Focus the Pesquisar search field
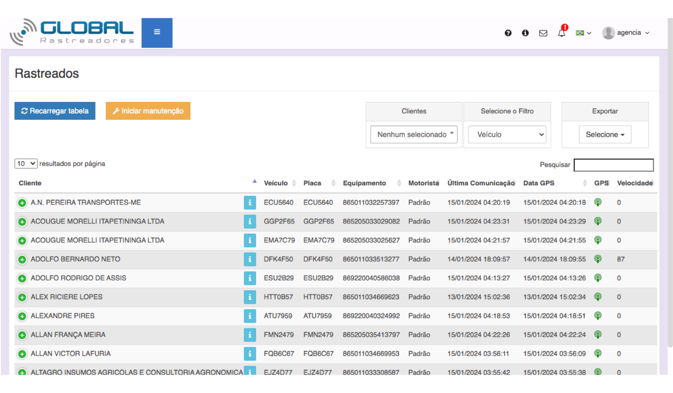The width and height of the screenshot is (673, 393). pos(613,165)
